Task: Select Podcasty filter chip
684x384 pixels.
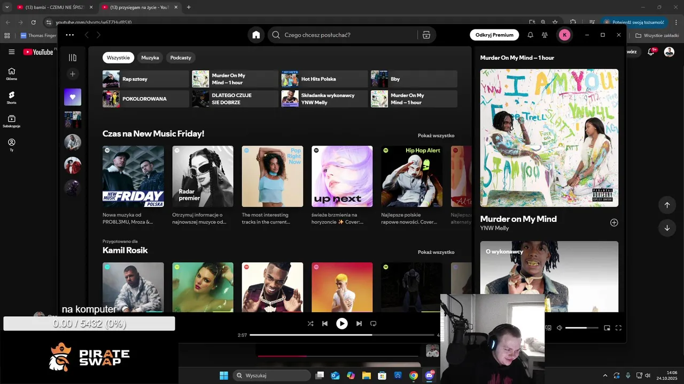Action: (x=181, y=58)
